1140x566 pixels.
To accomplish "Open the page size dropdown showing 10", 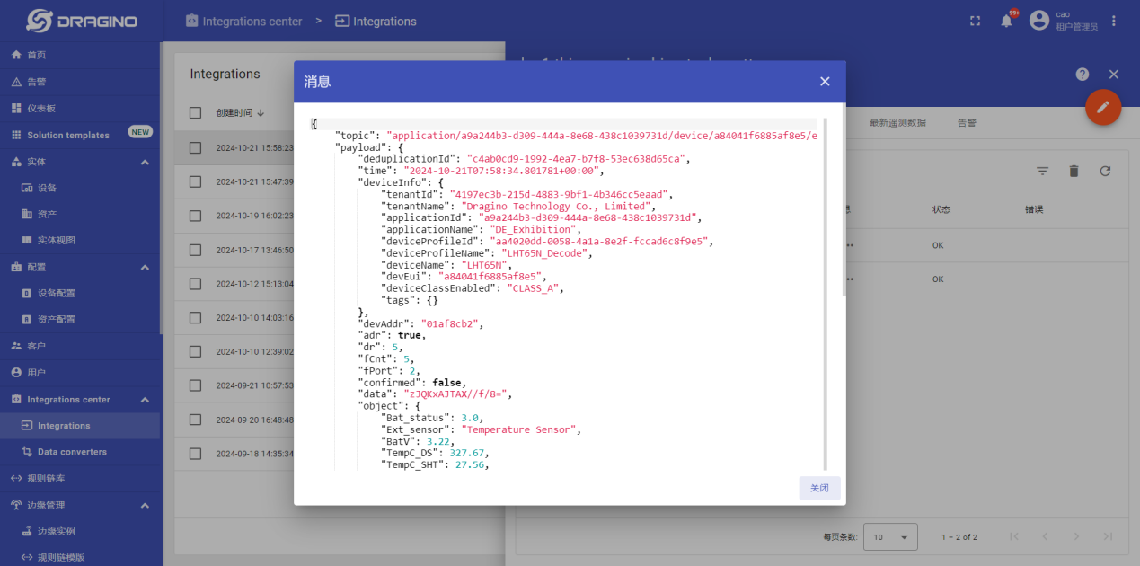I will [x=889, y=537].
